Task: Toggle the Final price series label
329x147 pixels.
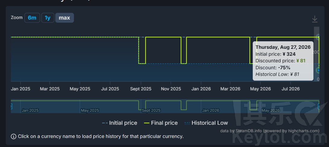Action: point(164,123)
